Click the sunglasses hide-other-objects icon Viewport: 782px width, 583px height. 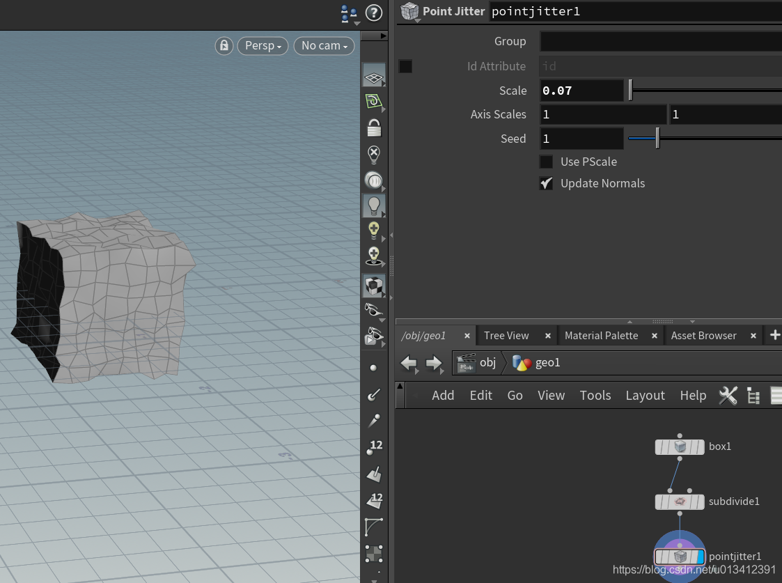pyautogui.click(x=373, y=310)
